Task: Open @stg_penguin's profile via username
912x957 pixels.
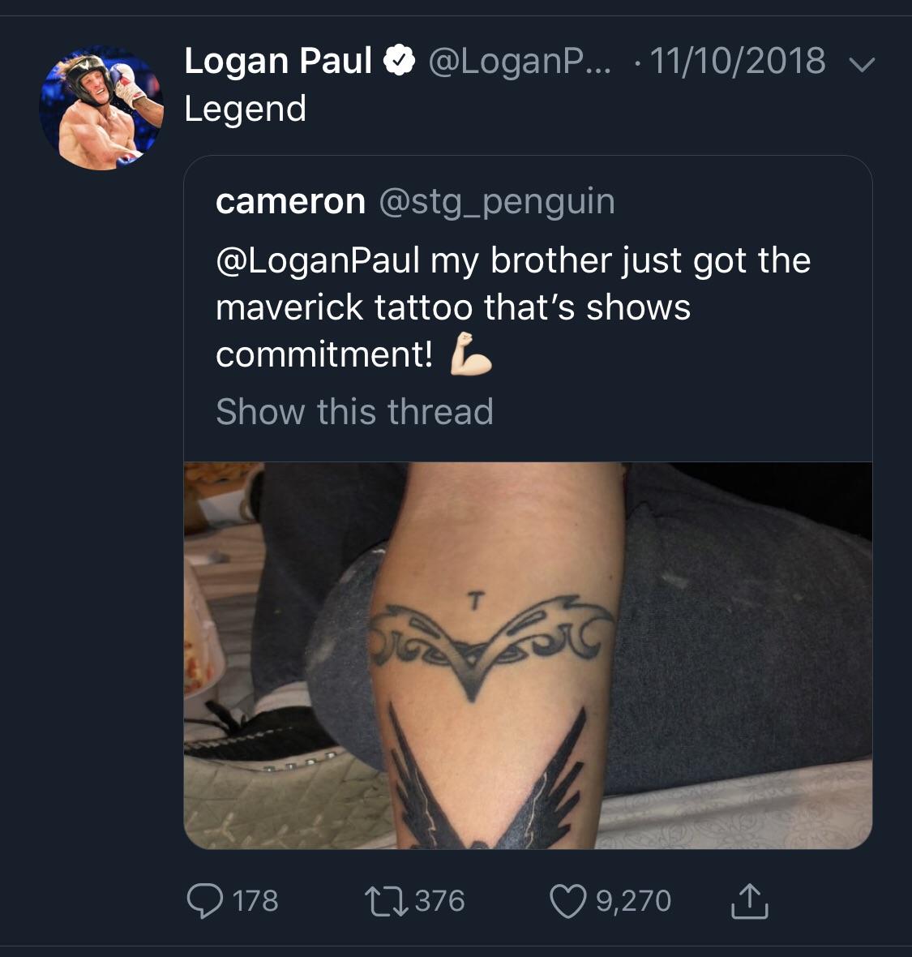Action: (496, 201)
